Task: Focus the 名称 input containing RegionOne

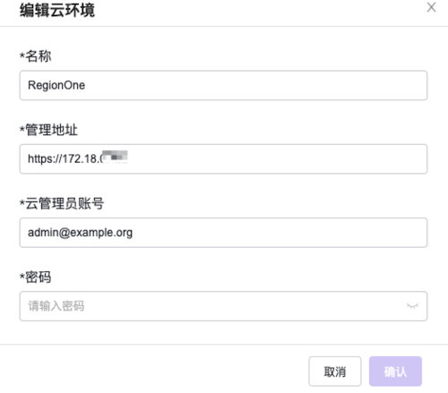Action: pos(223,85)
